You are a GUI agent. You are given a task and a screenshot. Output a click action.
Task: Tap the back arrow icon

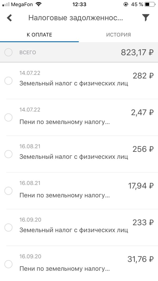9,18
